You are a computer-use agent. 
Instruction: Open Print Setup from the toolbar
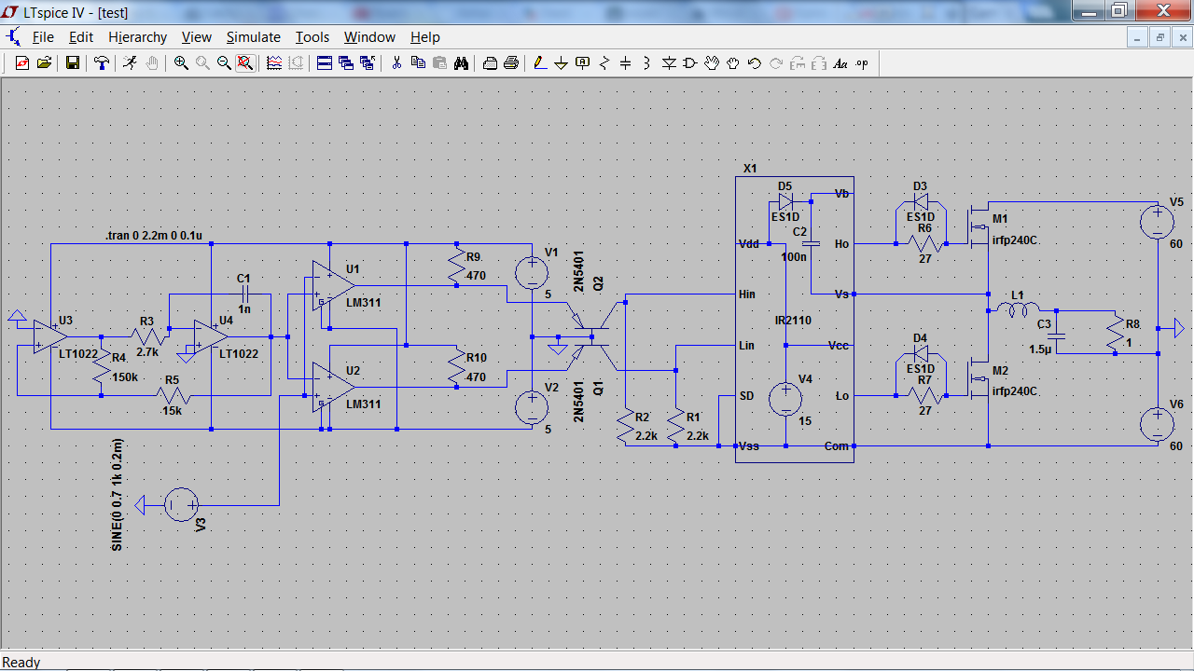(490, 63)
